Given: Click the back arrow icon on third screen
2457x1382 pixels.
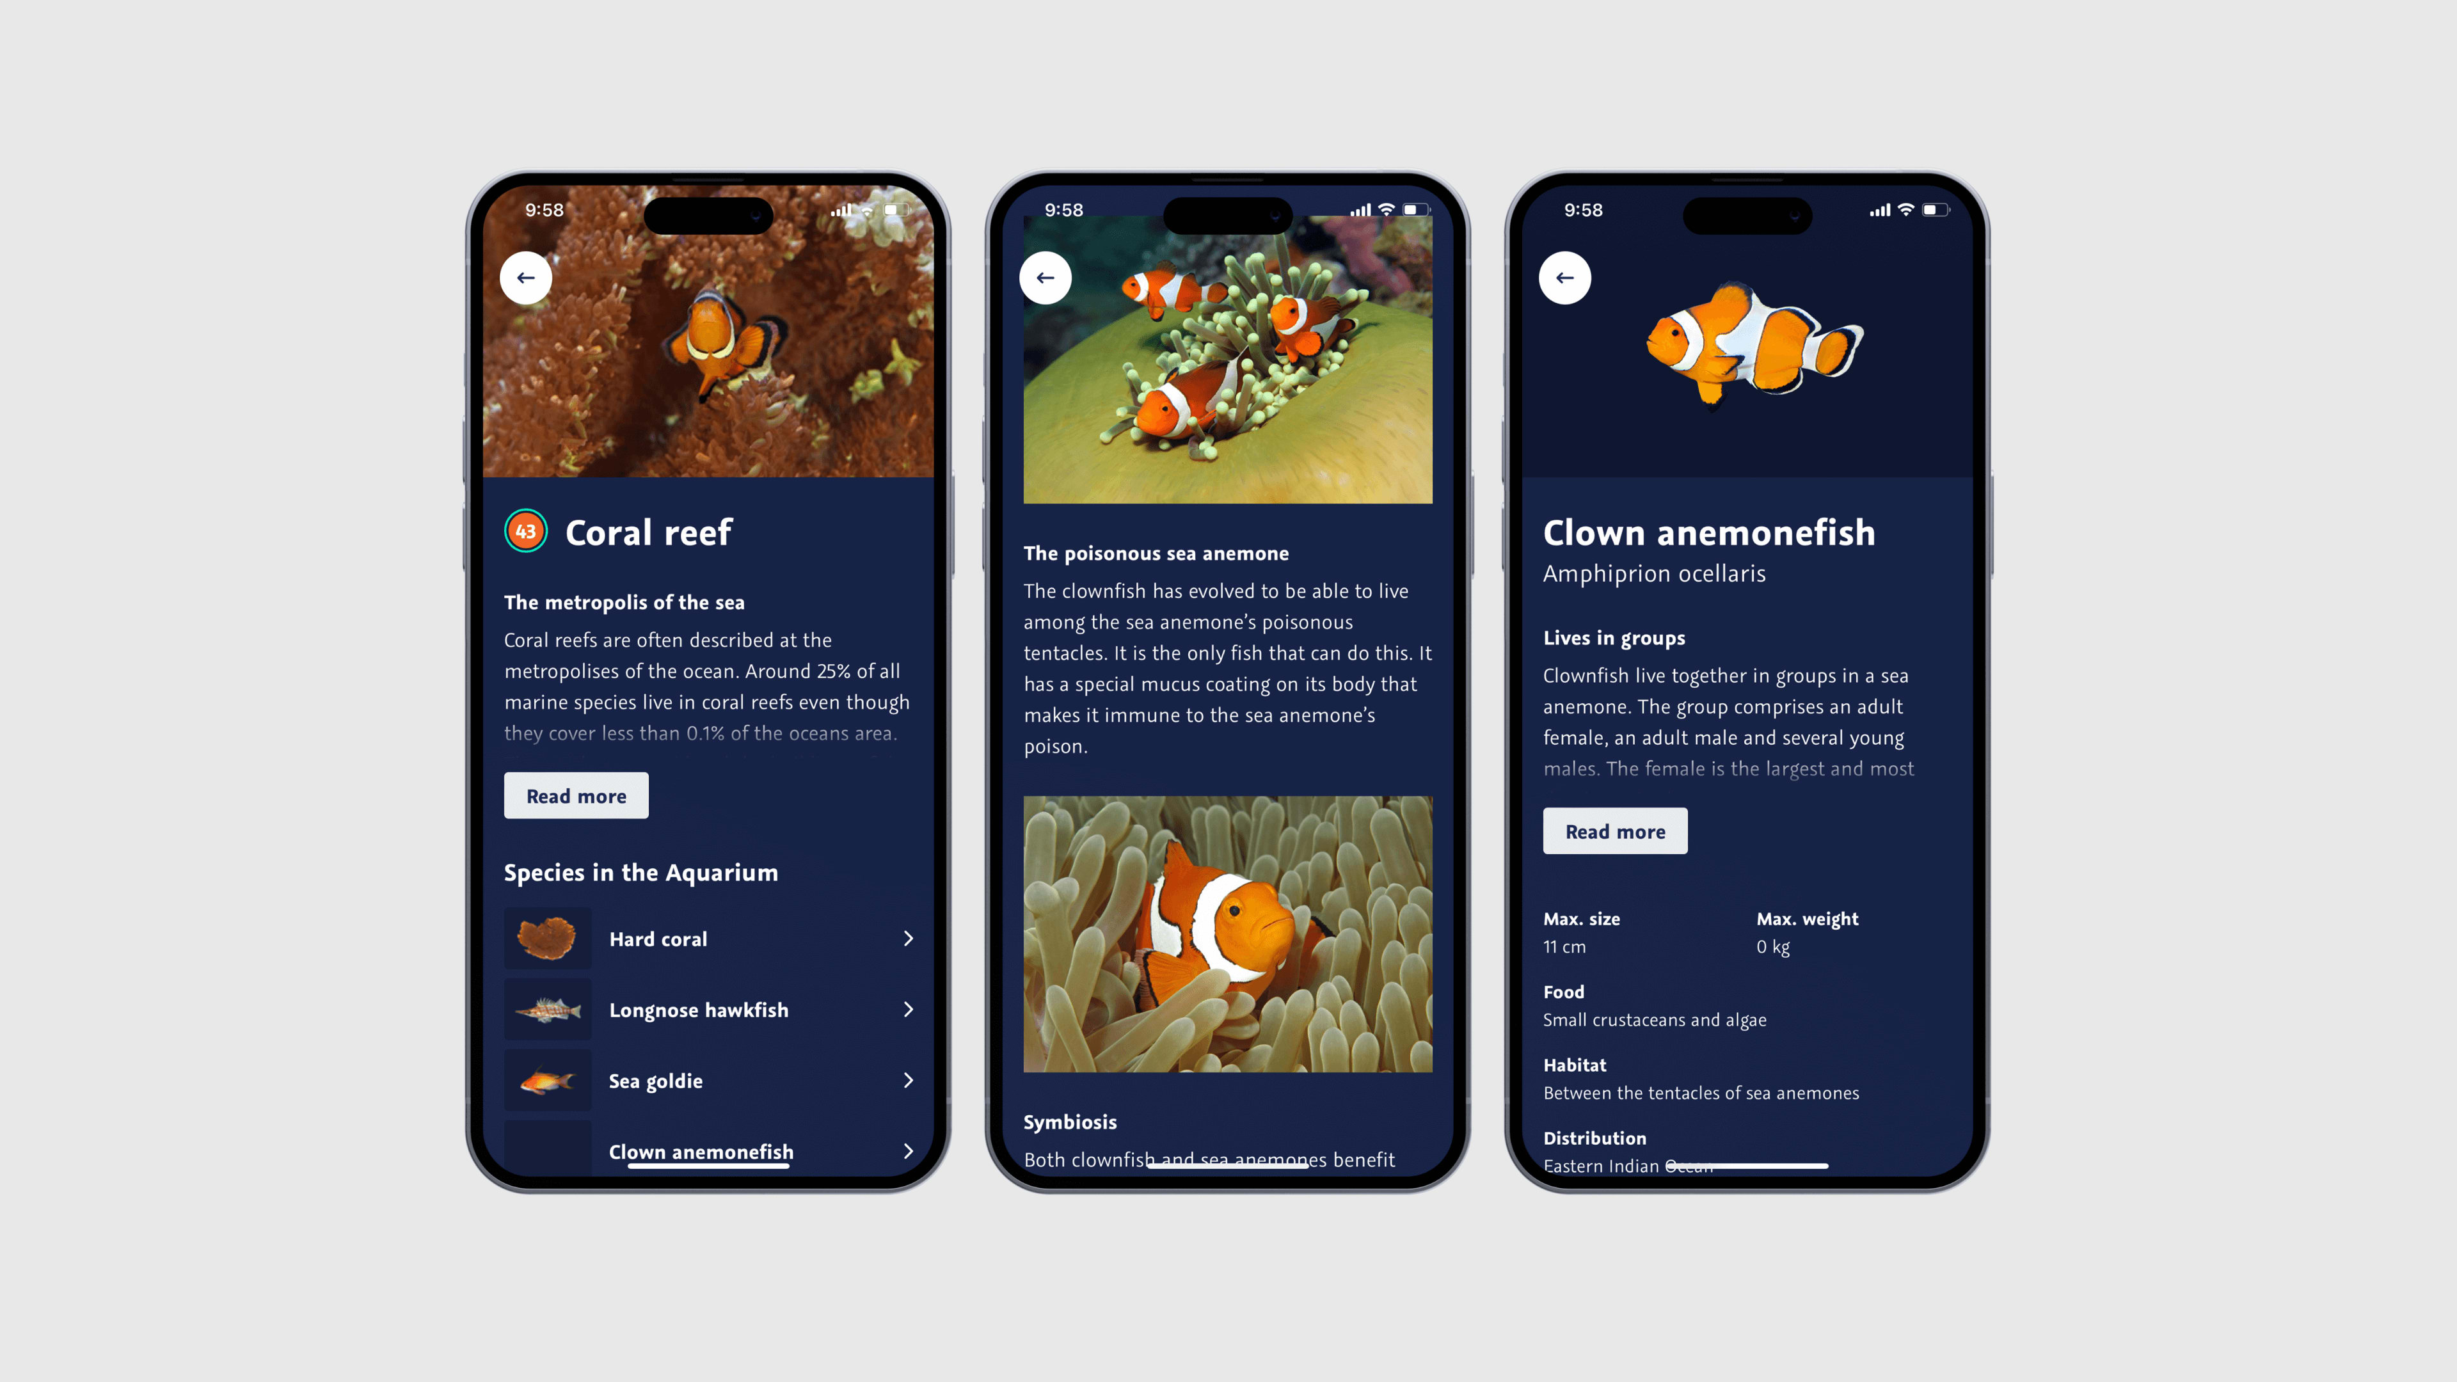Looking at the screenshot, I should coord(1566,277).
